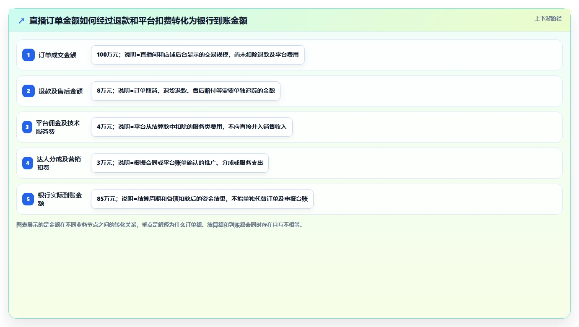The height and width of the screenshot is (327, 579).
Task: Click the 8万元 description box
Action: coord(185,91)
